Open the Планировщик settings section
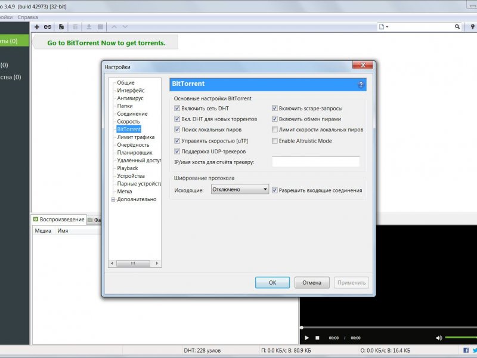Viewport: 477px width, 358px height. click(x=135, y=153)
